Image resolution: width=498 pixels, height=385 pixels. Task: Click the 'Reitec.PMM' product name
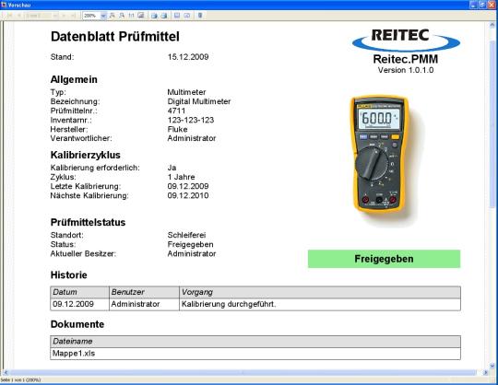click(x=406, y=59)
